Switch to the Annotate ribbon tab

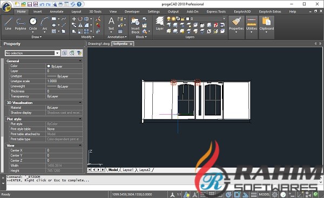pyautogui.click(x=56, y=11)
